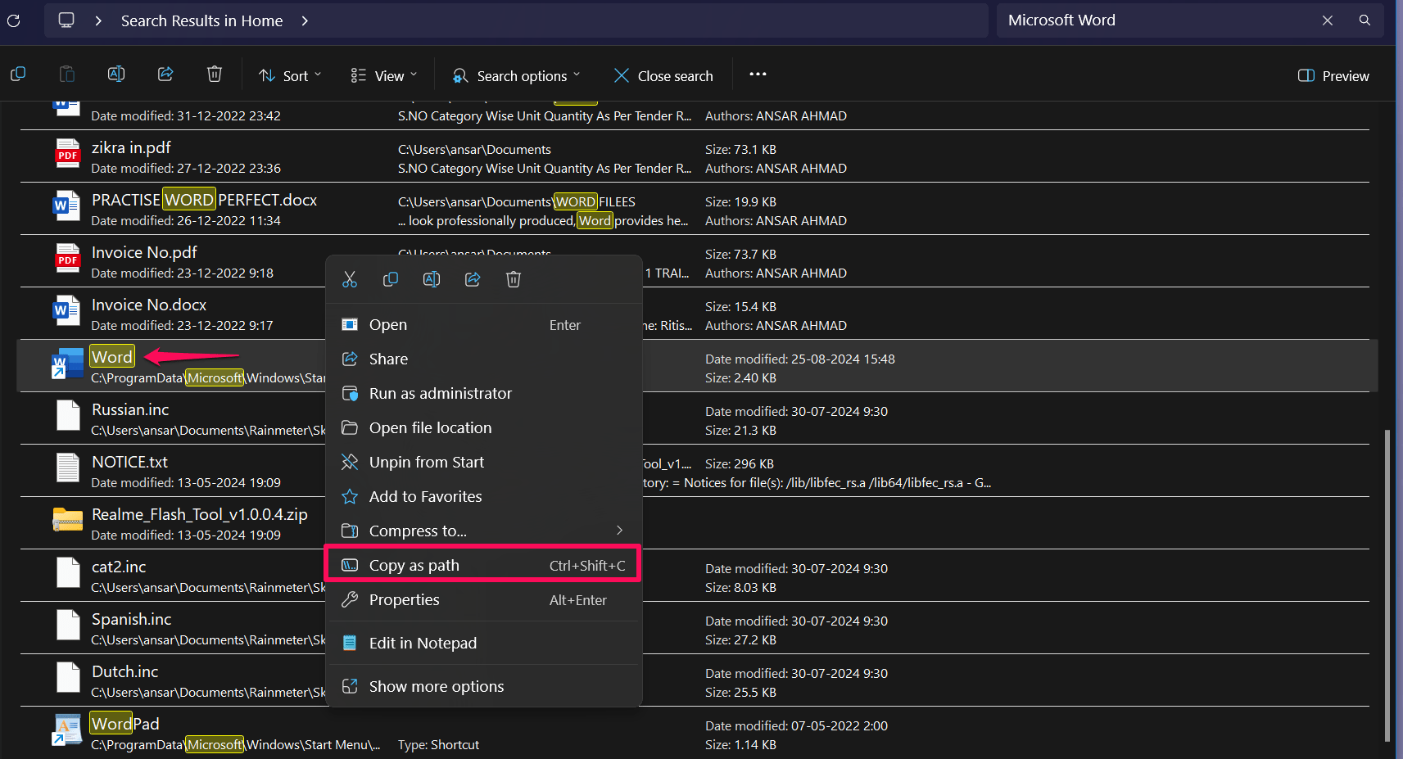Click the Share icon in context menu
The image size is (1403, 759).
pos(473,279)
